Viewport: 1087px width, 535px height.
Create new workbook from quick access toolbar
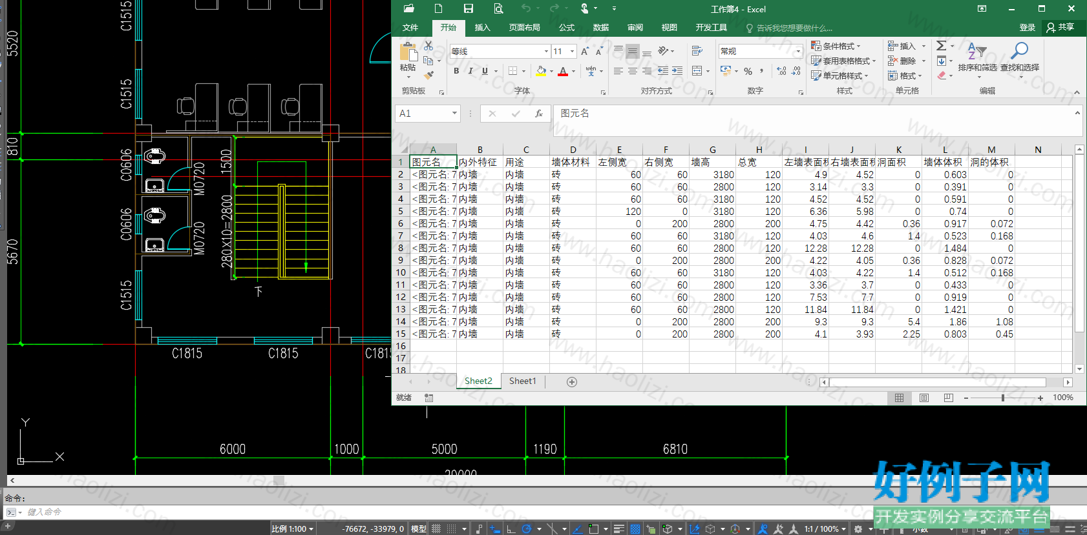[x=438, y=8]
